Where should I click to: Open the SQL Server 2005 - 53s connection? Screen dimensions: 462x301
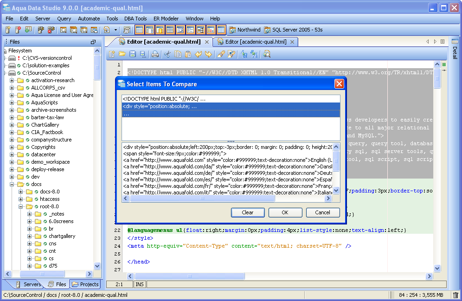coord(293,30)
